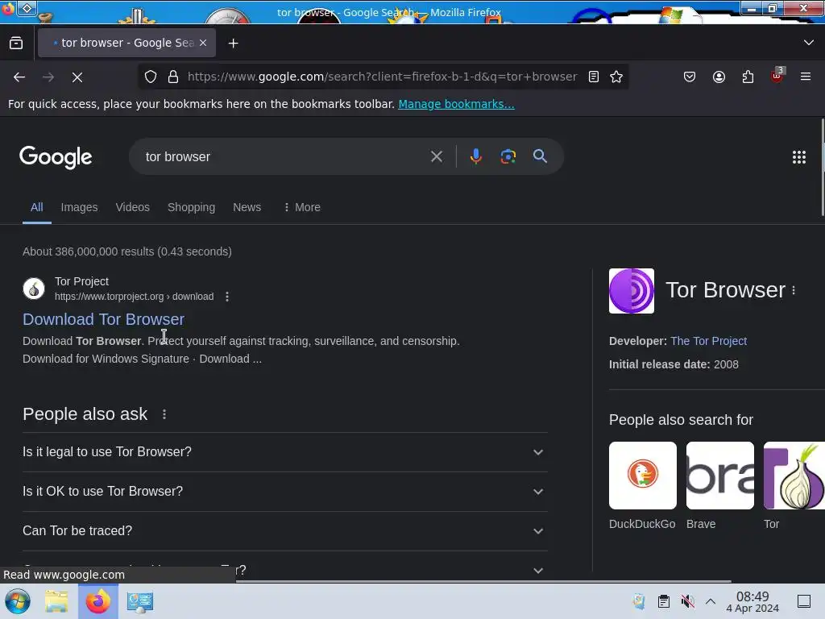825x619 pixels.
Task: Start voice search with microphone icon
Action: pyautogui.click(x=475, y=156)
